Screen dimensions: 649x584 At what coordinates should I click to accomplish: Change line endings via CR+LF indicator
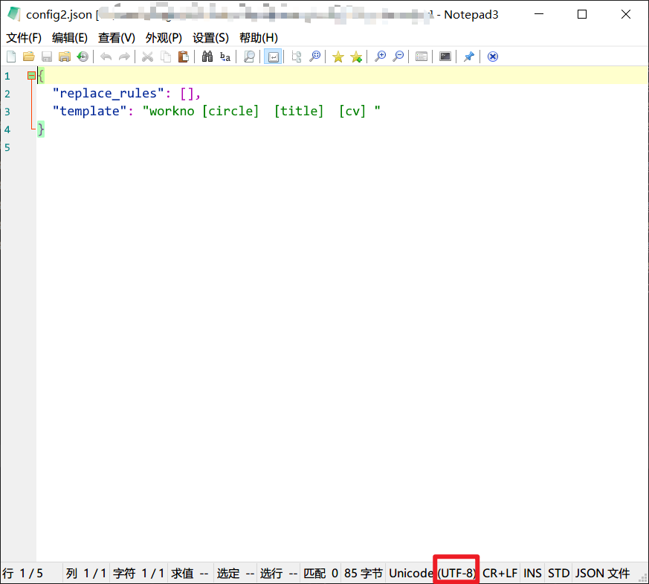500,573
